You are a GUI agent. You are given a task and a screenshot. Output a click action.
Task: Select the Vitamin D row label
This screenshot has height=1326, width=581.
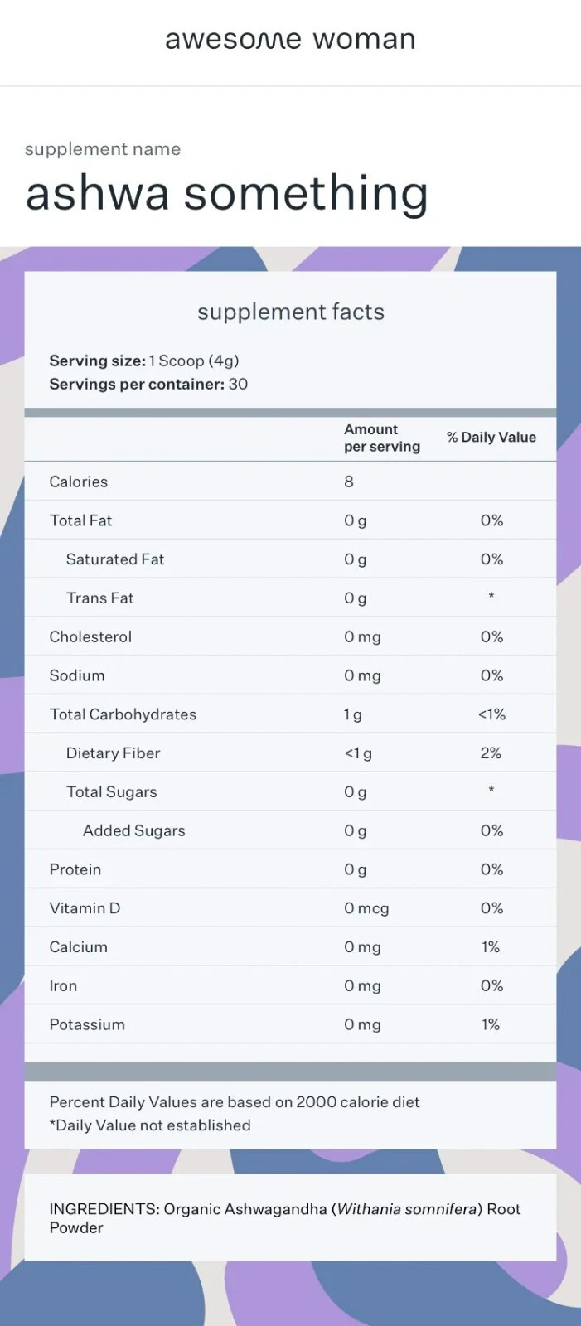(85, 908)
